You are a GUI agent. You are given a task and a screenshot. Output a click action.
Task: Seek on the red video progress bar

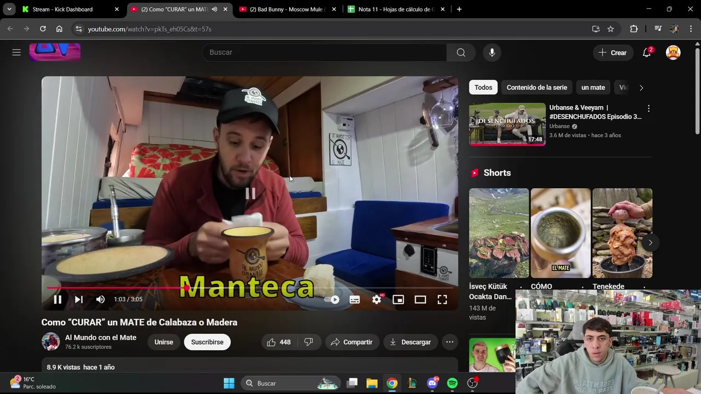click(x=250, y=287)
